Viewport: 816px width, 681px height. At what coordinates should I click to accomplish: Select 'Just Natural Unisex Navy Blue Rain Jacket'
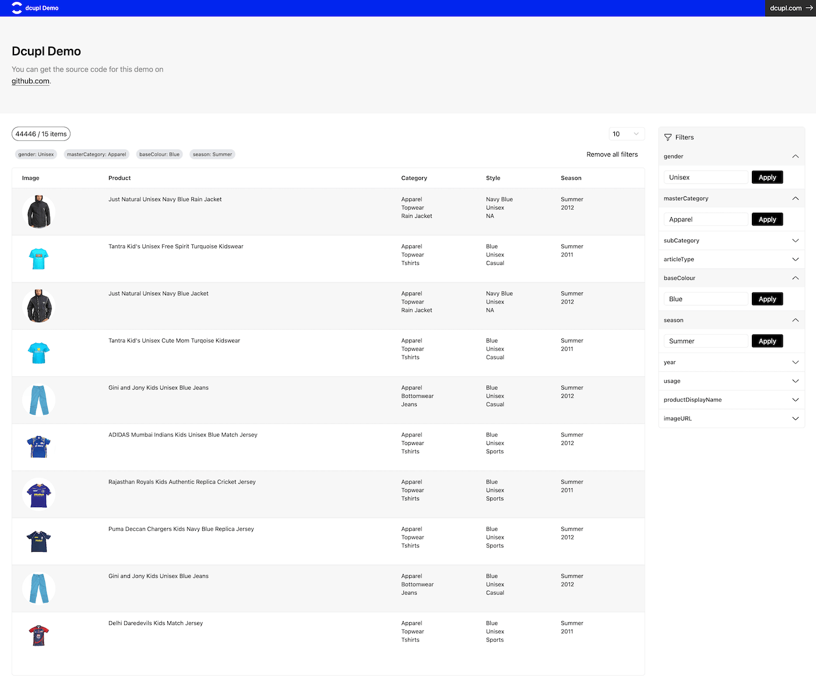tap(165, 199)
